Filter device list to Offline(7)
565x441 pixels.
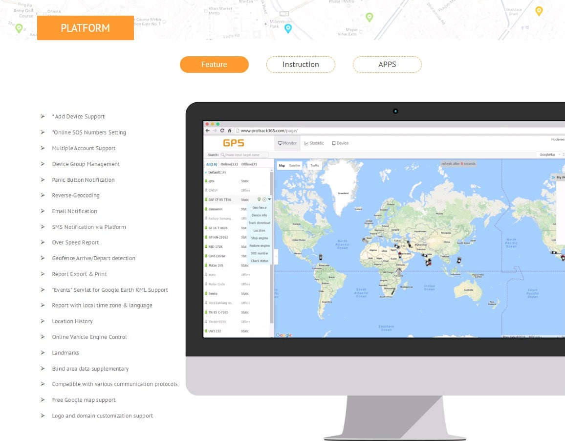pos(249,164)
